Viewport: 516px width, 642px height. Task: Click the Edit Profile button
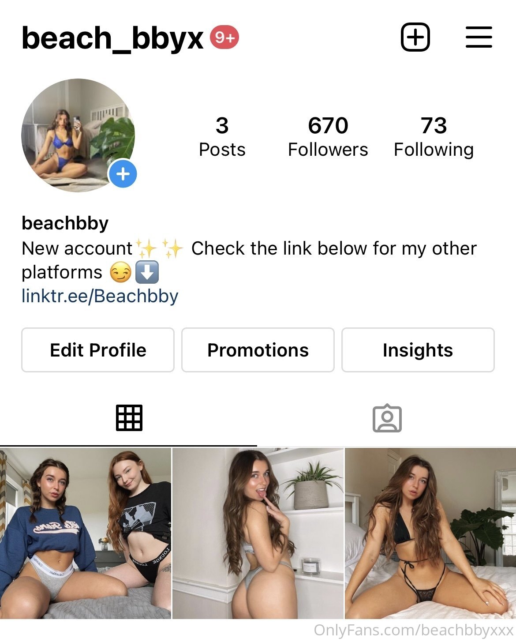pyautogui.click(x=98, y=350)
